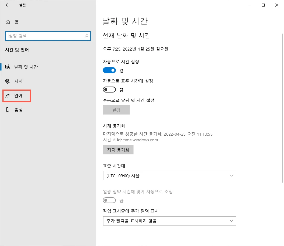This screenshot has width=284, height=246.
Task: Maximize the 설정 window
Action: [x=263, y=5]
